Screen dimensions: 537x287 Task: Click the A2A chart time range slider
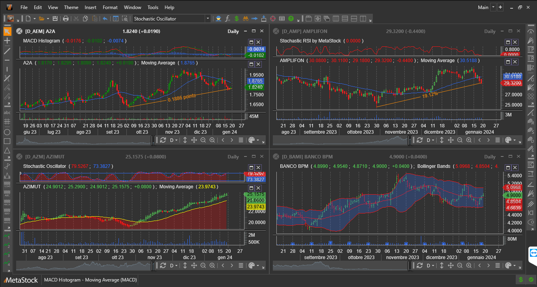point(83,140)
